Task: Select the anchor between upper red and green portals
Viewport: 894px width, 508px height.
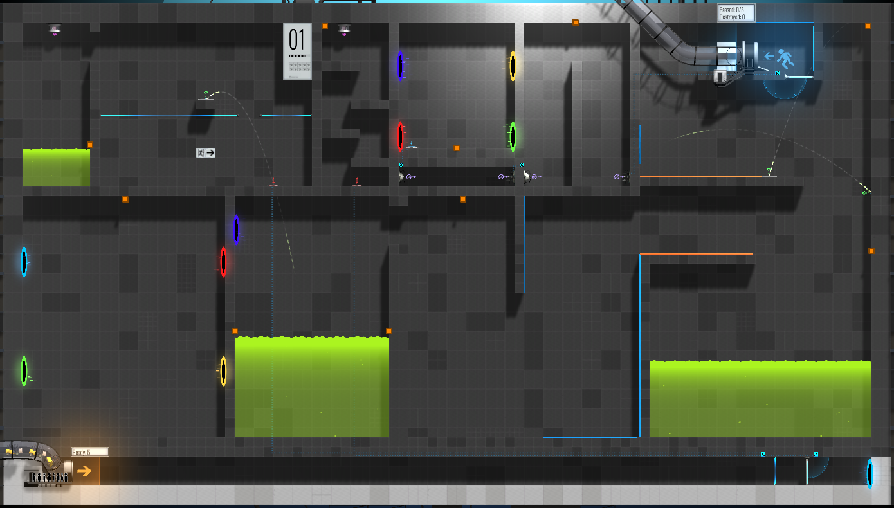Action: (457, 148)
